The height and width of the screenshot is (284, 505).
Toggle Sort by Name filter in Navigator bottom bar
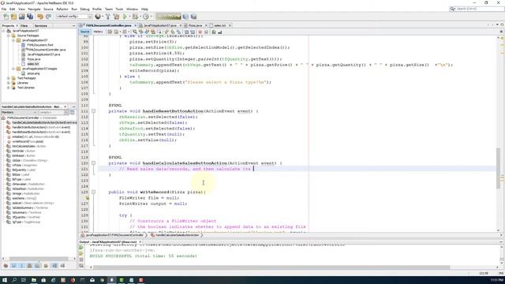(x=54, y=266)
